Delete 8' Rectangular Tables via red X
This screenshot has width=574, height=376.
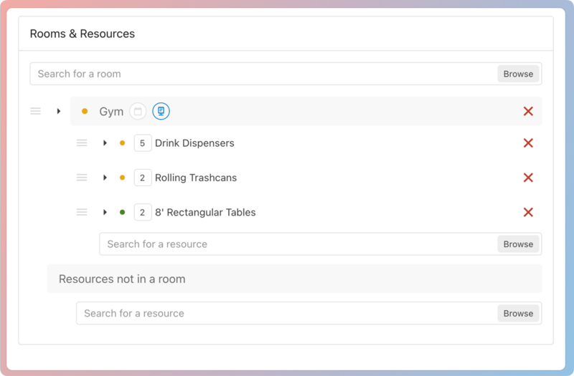point(528,212)
